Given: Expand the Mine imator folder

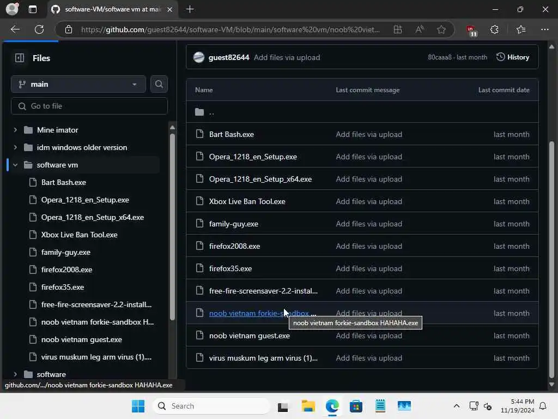Looking at the screenshot, I should pos(15,130).
